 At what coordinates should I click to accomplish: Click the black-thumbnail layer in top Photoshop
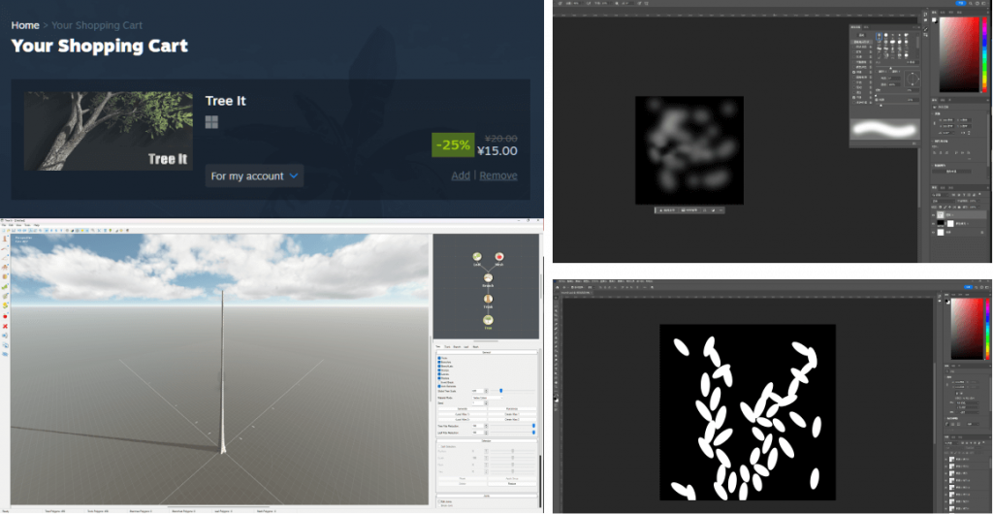coord(959,223)
